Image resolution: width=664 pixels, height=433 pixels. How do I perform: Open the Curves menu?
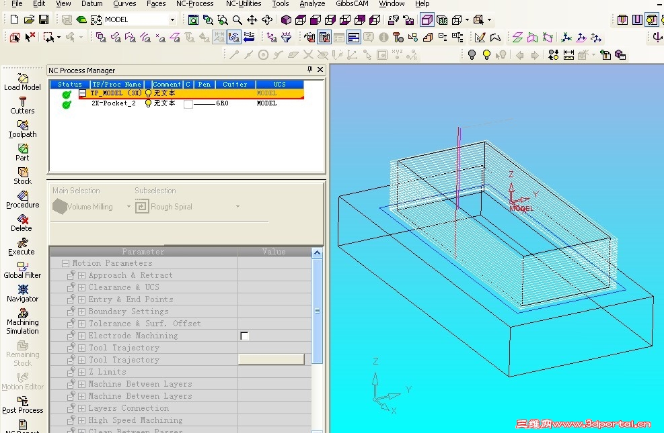(x=124, y=3)
